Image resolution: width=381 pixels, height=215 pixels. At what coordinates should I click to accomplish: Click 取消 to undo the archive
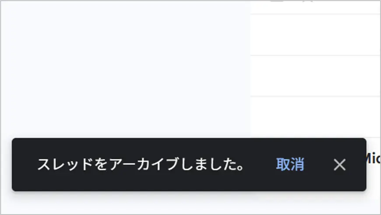(290, 165)
